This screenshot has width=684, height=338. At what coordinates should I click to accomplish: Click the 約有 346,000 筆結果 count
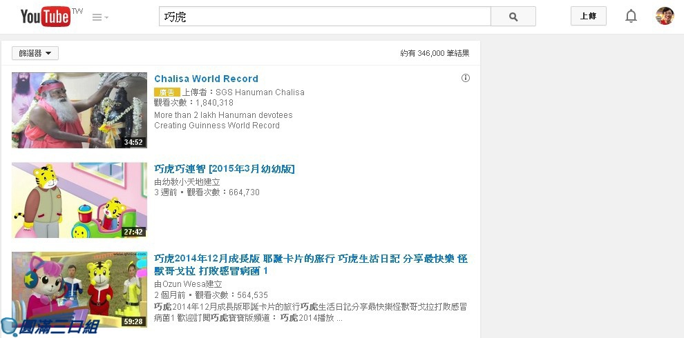pos(435,53)
